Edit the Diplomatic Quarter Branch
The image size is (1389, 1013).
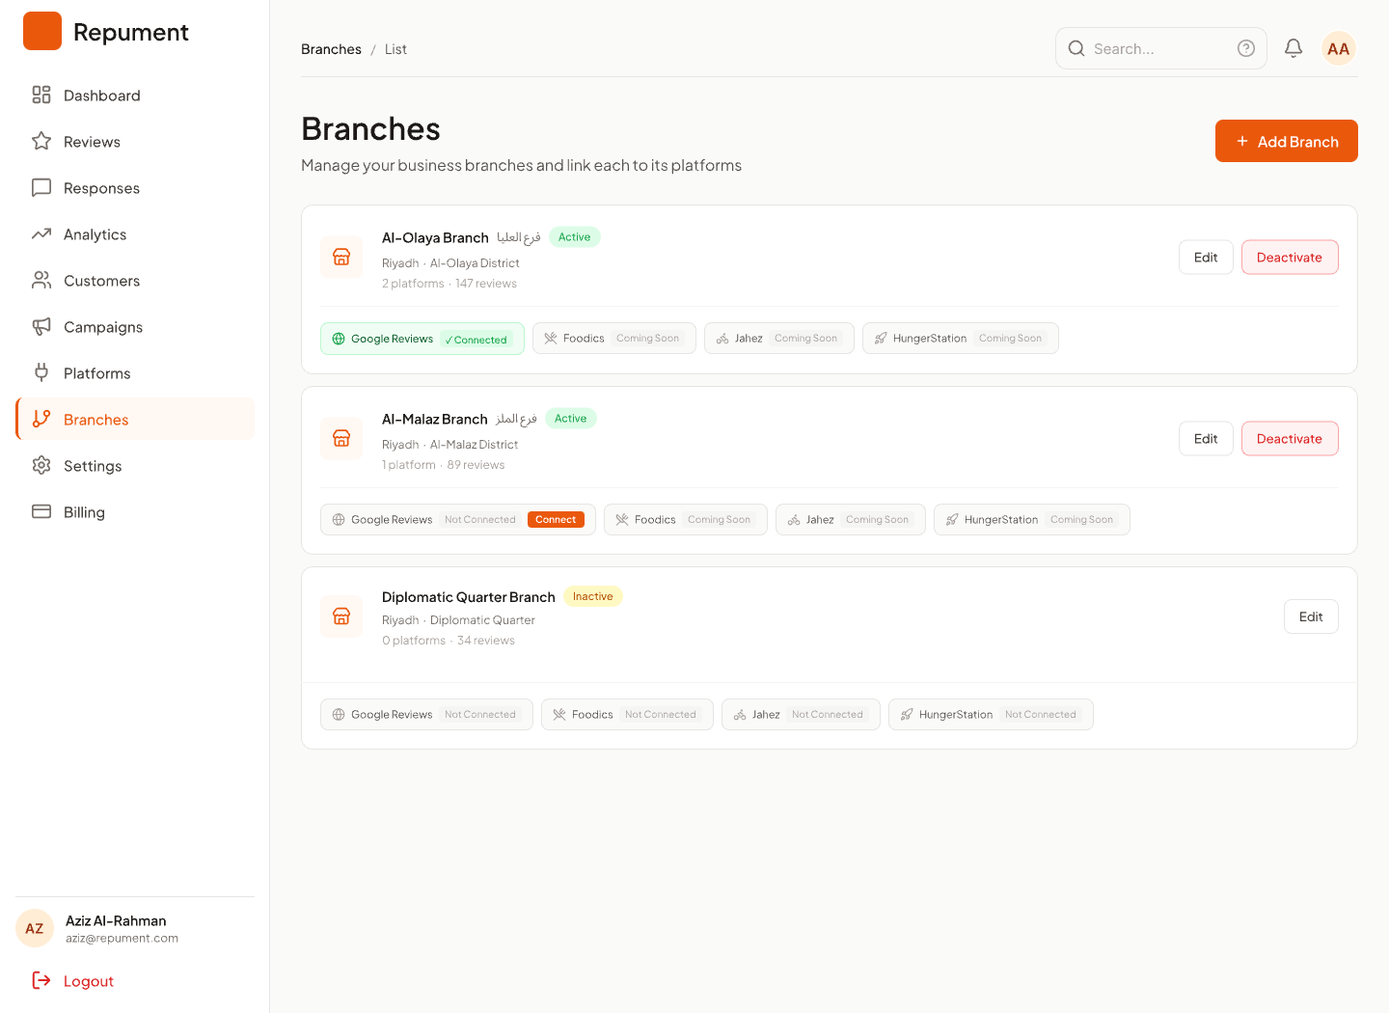[1311, 616]
